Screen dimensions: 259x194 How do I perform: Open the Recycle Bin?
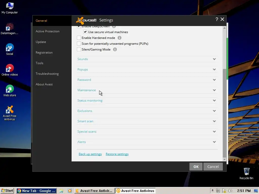[246, 174]
